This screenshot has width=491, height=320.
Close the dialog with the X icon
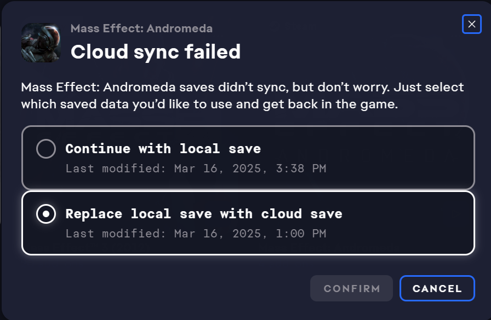point(471,25)
